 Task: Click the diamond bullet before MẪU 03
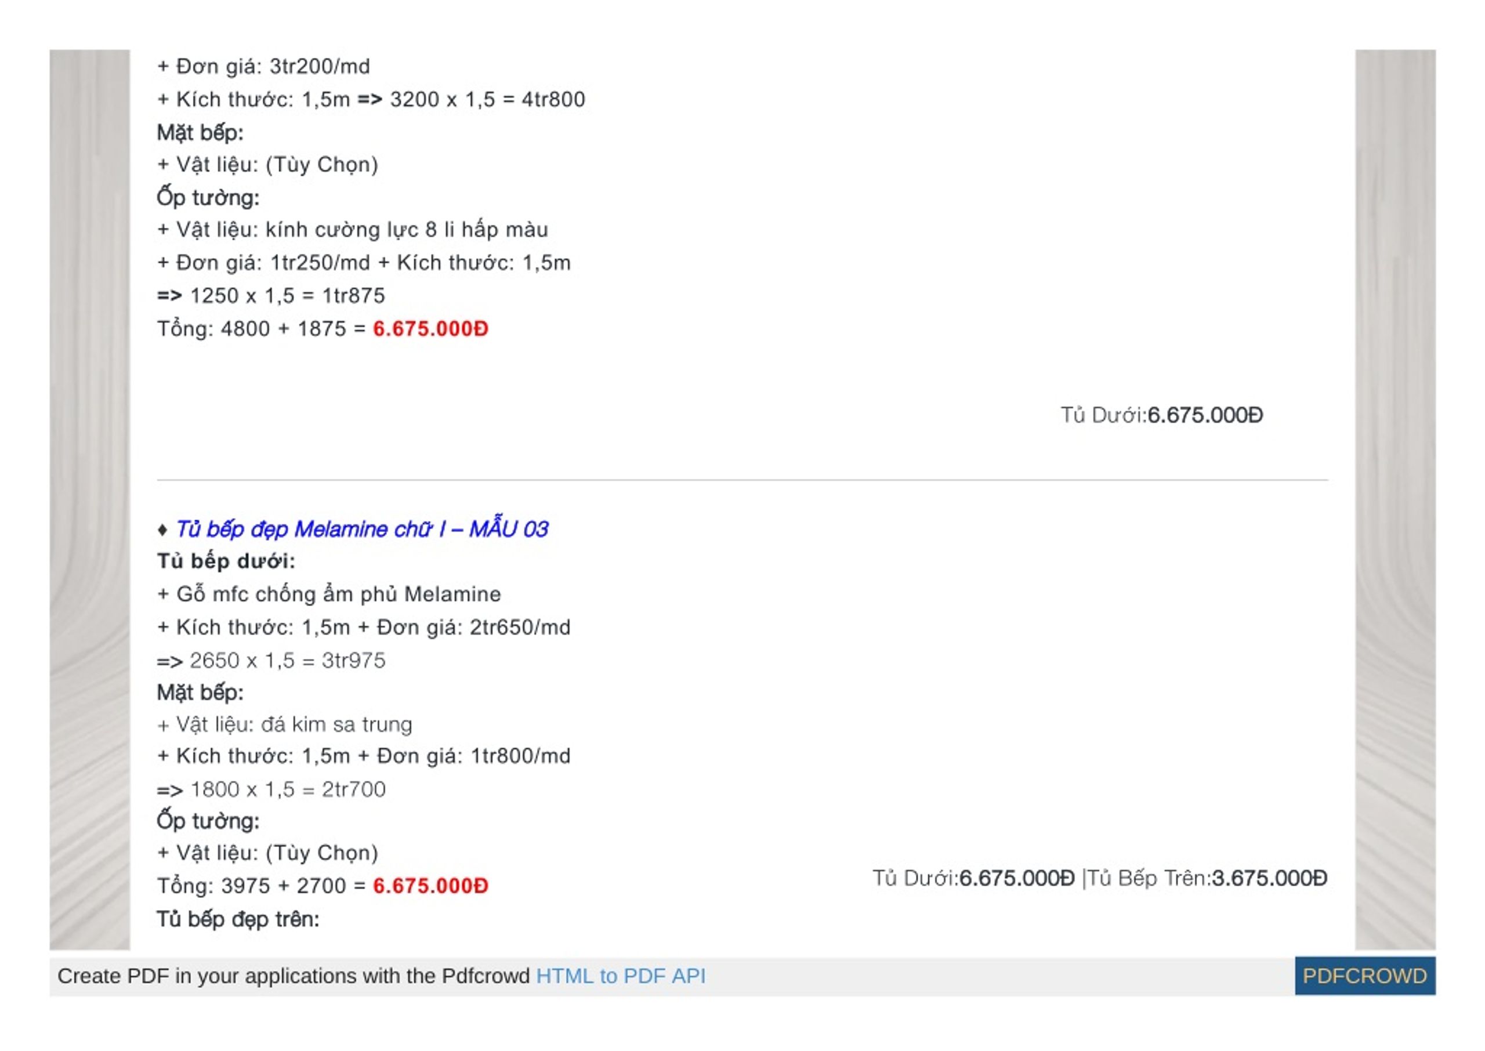(x=163, y=530)
